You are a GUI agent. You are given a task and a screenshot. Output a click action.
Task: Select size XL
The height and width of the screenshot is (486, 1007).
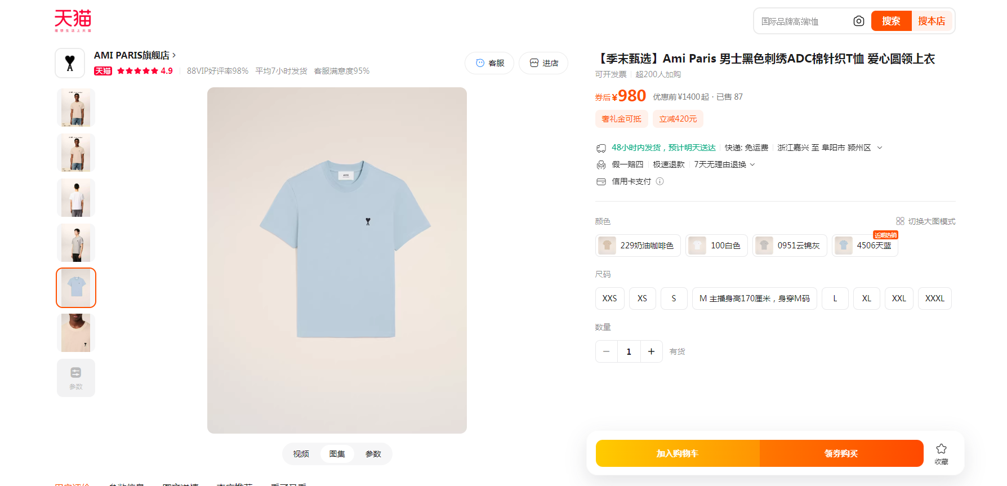(866, 298)
